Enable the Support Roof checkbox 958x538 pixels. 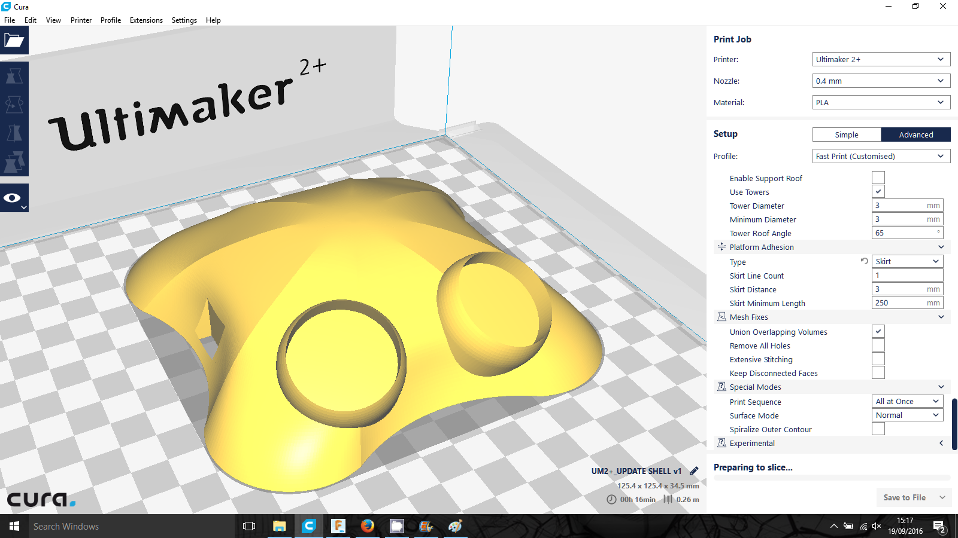(x=878, y=178)
